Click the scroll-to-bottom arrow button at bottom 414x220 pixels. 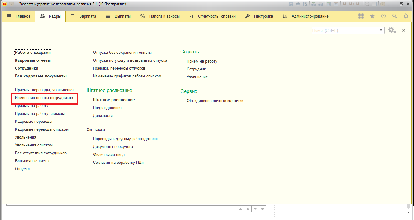pos(263,209)
